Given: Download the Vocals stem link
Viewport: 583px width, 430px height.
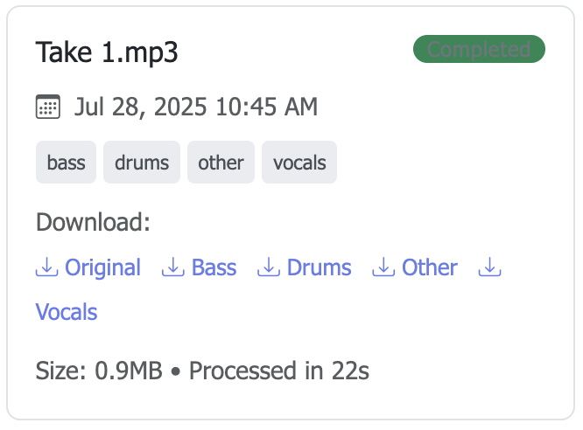Looking at the screenshot, I should pyautogui.click(x=67, y=312).
